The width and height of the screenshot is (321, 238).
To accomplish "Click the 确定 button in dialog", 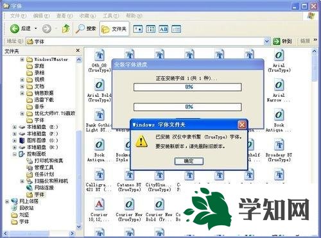I will (x=189, y=161).
